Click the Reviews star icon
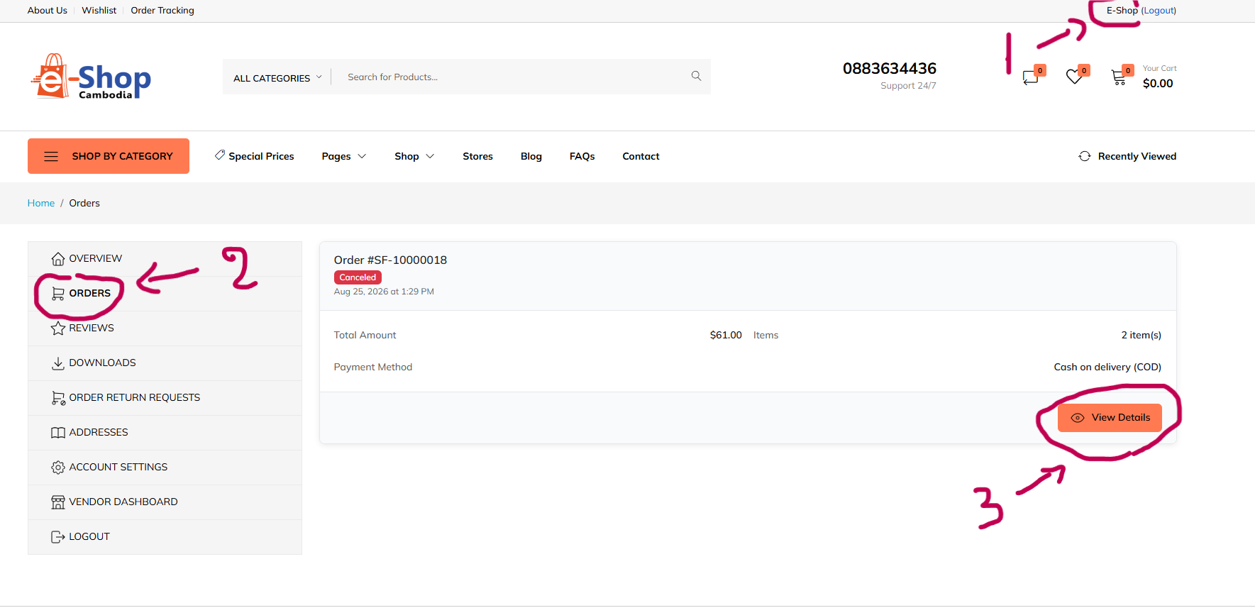This screenshot has height=608, width=1255. pyautogui.click(x=58, y=328)
